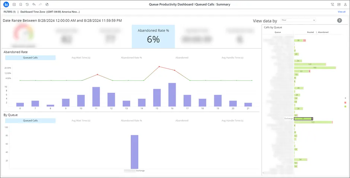
Task: Click the Exchange bar in By Queue chart
Action: 134,152
